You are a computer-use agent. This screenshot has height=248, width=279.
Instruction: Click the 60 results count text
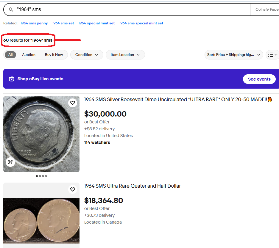point(28,40)
